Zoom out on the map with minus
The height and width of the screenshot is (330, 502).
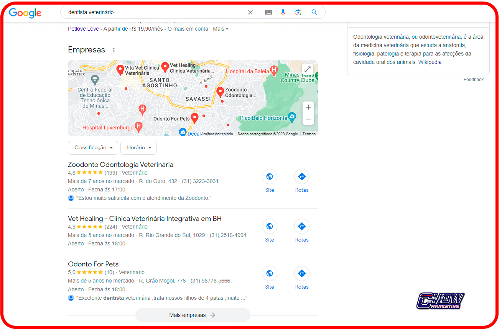[x=308, y=119]
